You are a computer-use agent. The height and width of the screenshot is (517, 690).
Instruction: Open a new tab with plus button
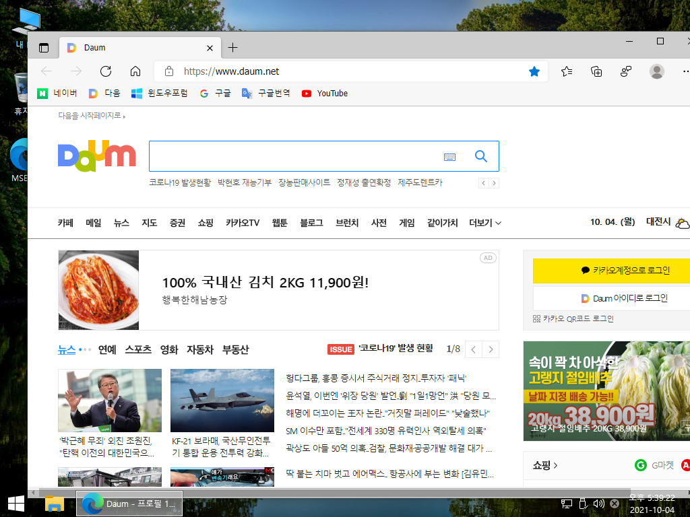pyautogui.click(x=232, y=48)
